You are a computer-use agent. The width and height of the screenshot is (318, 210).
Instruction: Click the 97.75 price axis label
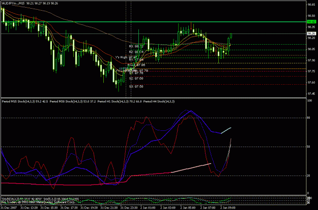[x=311, y=72]
